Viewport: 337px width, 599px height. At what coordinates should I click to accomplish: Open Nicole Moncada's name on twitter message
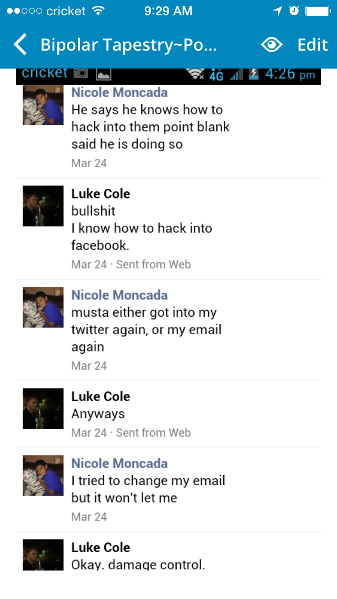click(120, 295)
